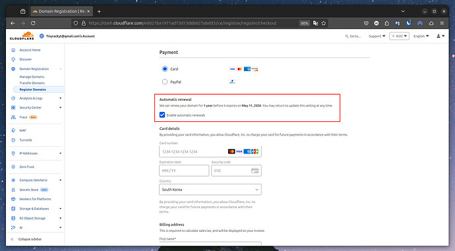Open Discover page in sidebar

pos(26,59)
